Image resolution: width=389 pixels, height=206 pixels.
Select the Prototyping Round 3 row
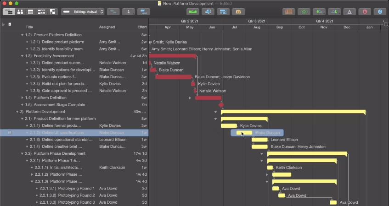pyautogui.click(x=74, y=202)
